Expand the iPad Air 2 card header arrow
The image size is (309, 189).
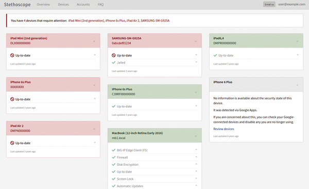point(94,129)
